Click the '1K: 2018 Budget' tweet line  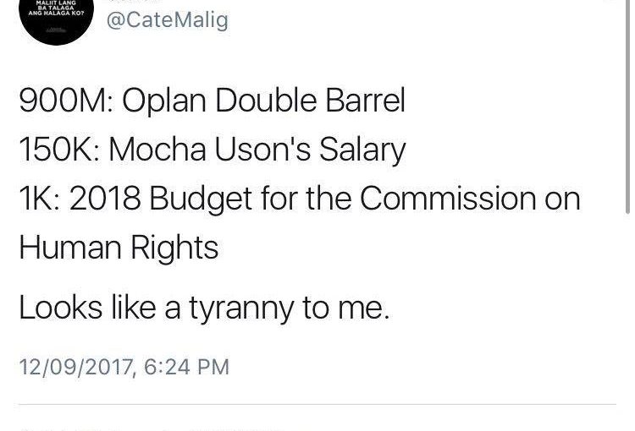[300, 198]
